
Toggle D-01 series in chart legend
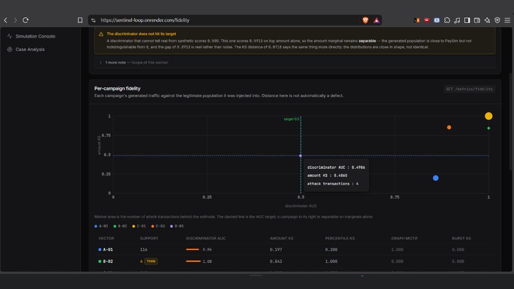pos(177,226)
